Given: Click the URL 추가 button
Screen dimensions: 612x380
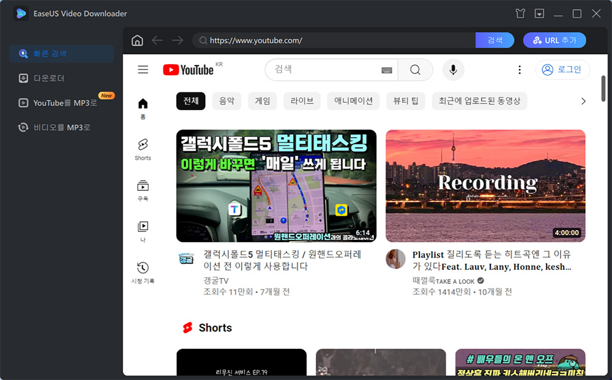Looking at the screenshot, I should [554, 40].
